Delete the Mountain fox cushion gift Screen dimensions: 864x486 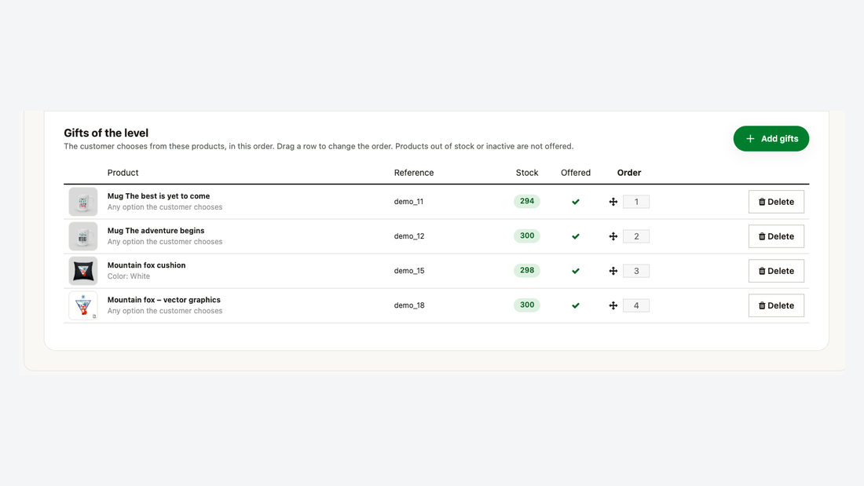[x=776, y=271]
